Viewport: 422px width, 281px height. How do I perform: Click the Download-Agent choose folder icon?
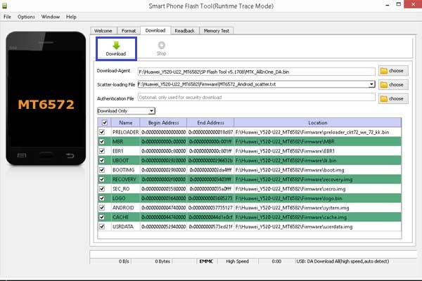point(384,71)
